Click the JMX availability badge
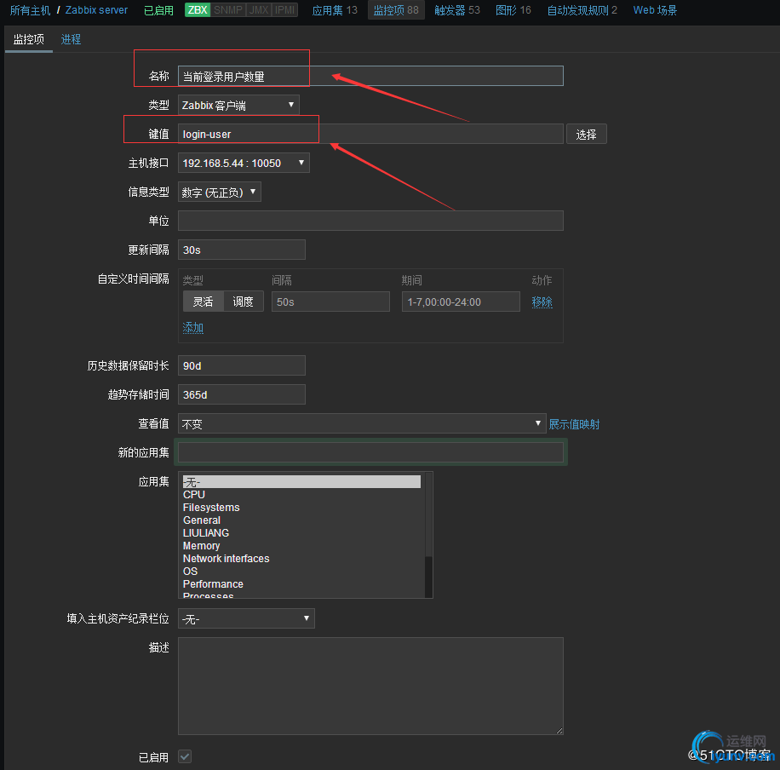Screen dimensions: 780x770 pyautogui.click(x=259, y=10)
